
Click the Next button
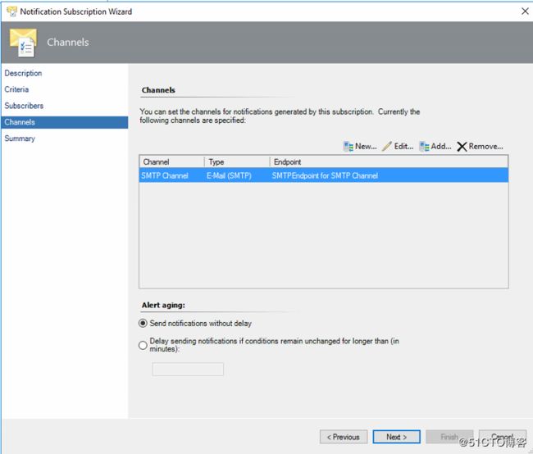coord(396,437)
